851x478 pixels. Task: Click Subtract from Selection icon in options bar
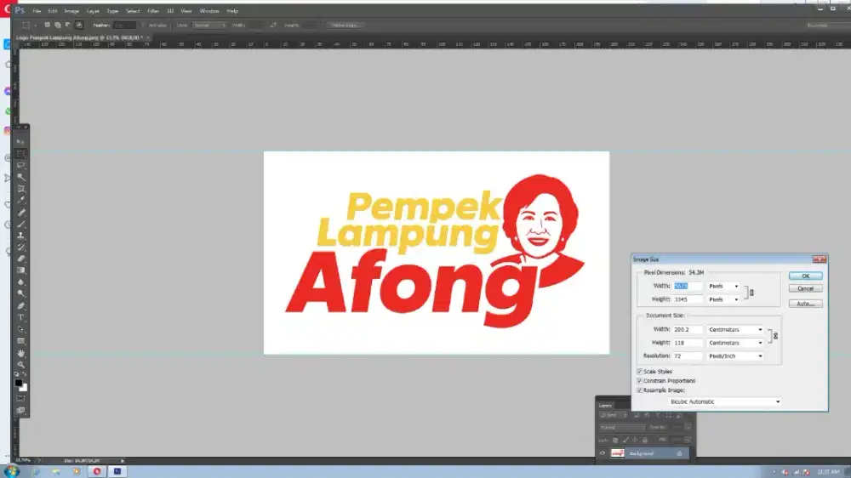click(68, 25)
